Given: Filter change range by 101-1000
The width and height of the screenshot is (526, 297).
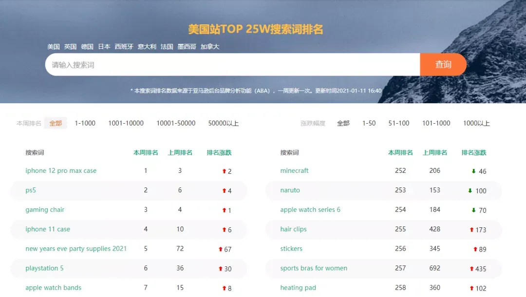Looking at the screenshot, I should pos(436,123).
